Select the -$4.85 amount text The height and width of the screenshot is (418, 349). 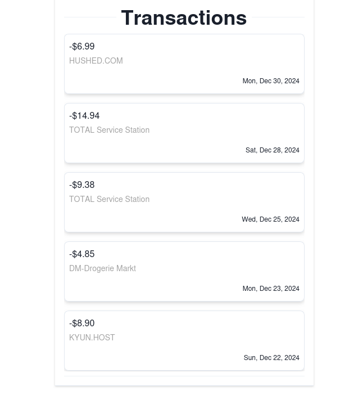tap(81, 254)
